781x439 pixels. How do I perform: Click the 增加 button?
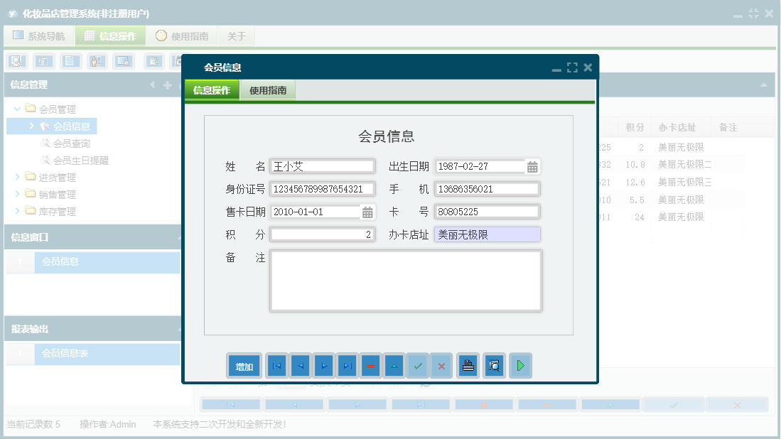[x=242, y=365]
